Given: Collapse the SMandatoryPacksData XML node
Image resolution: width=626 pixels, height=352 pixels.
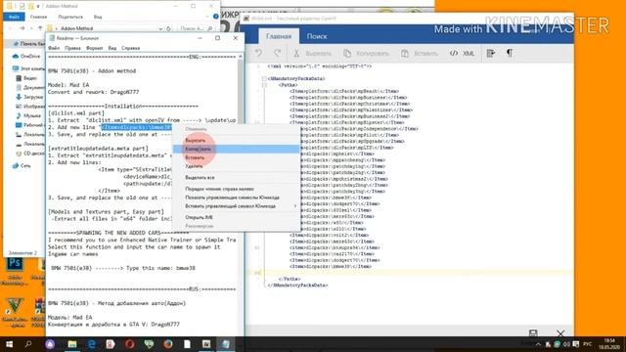Looking at the screenshot, I should (264, 78).
